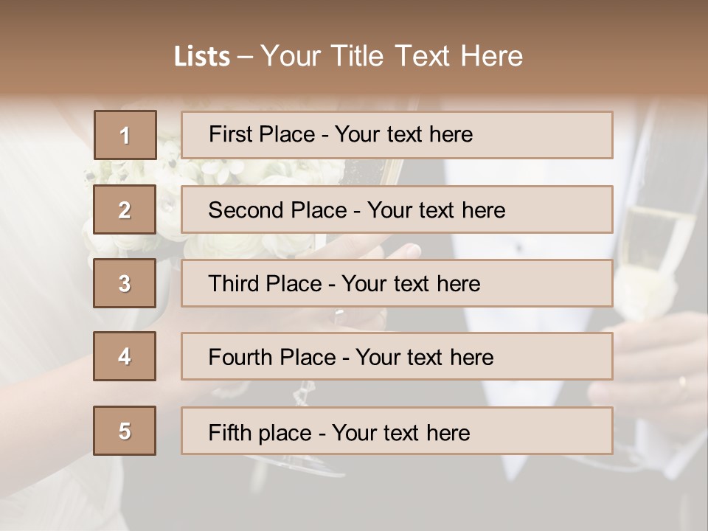
Task: Pick the number 4 box
Action: [x=125, y=356]
